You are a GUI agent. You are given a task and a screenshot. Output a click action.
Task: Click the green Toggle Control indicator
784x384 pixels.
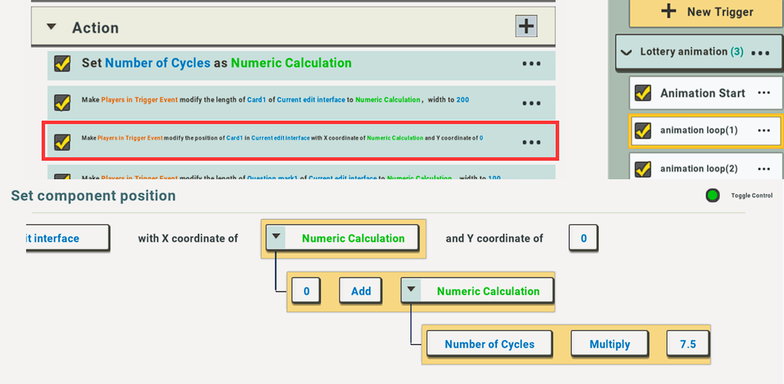713,195
